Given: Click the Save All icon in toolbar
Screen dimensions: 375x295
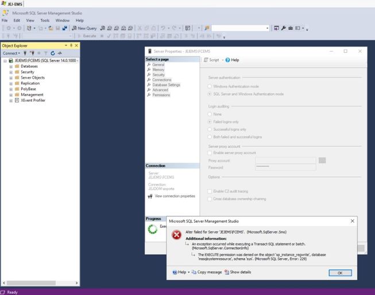Looking at the screenshot, I should click(64, 28).
